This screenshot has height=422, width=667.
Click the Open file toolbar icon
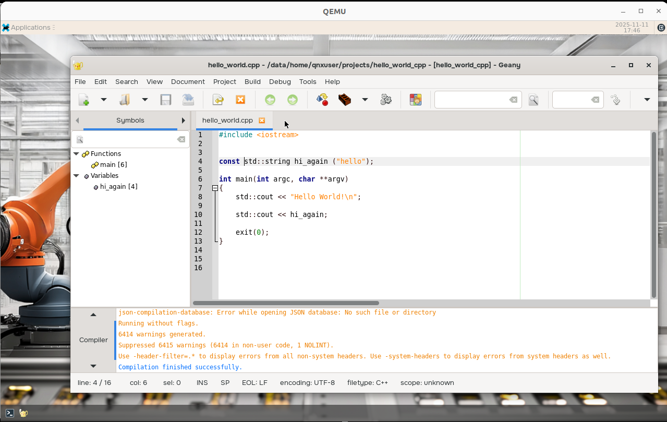(x=125, y=100)
